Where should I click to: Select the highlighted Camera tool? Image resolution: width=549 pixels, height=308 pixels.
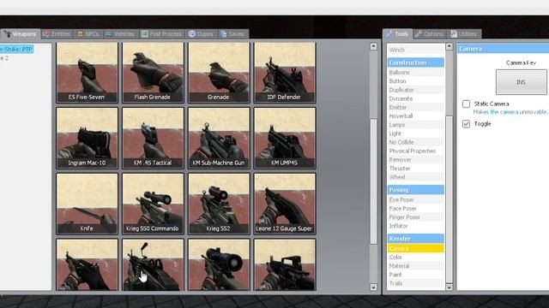pyautogui.click(x=415, y=248)
